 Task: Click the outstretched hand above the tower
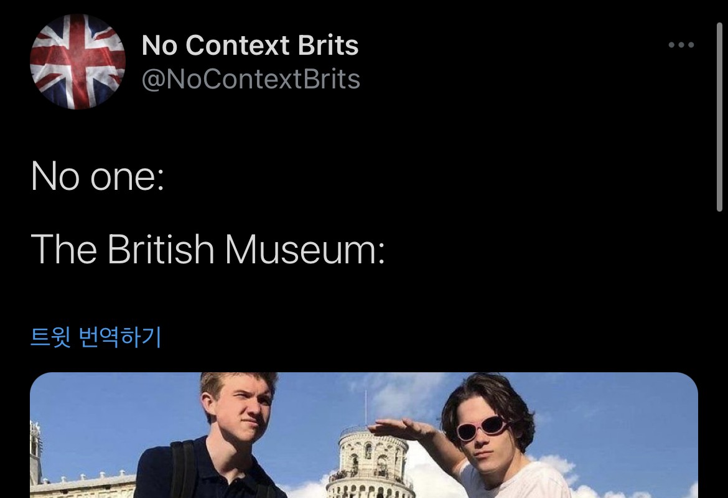tap(398, 428)
